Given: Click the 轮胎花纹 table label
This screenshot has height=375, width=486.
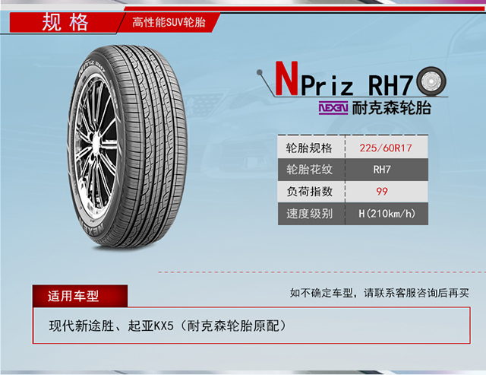Looking at the screenshot, I should [309, 170].
